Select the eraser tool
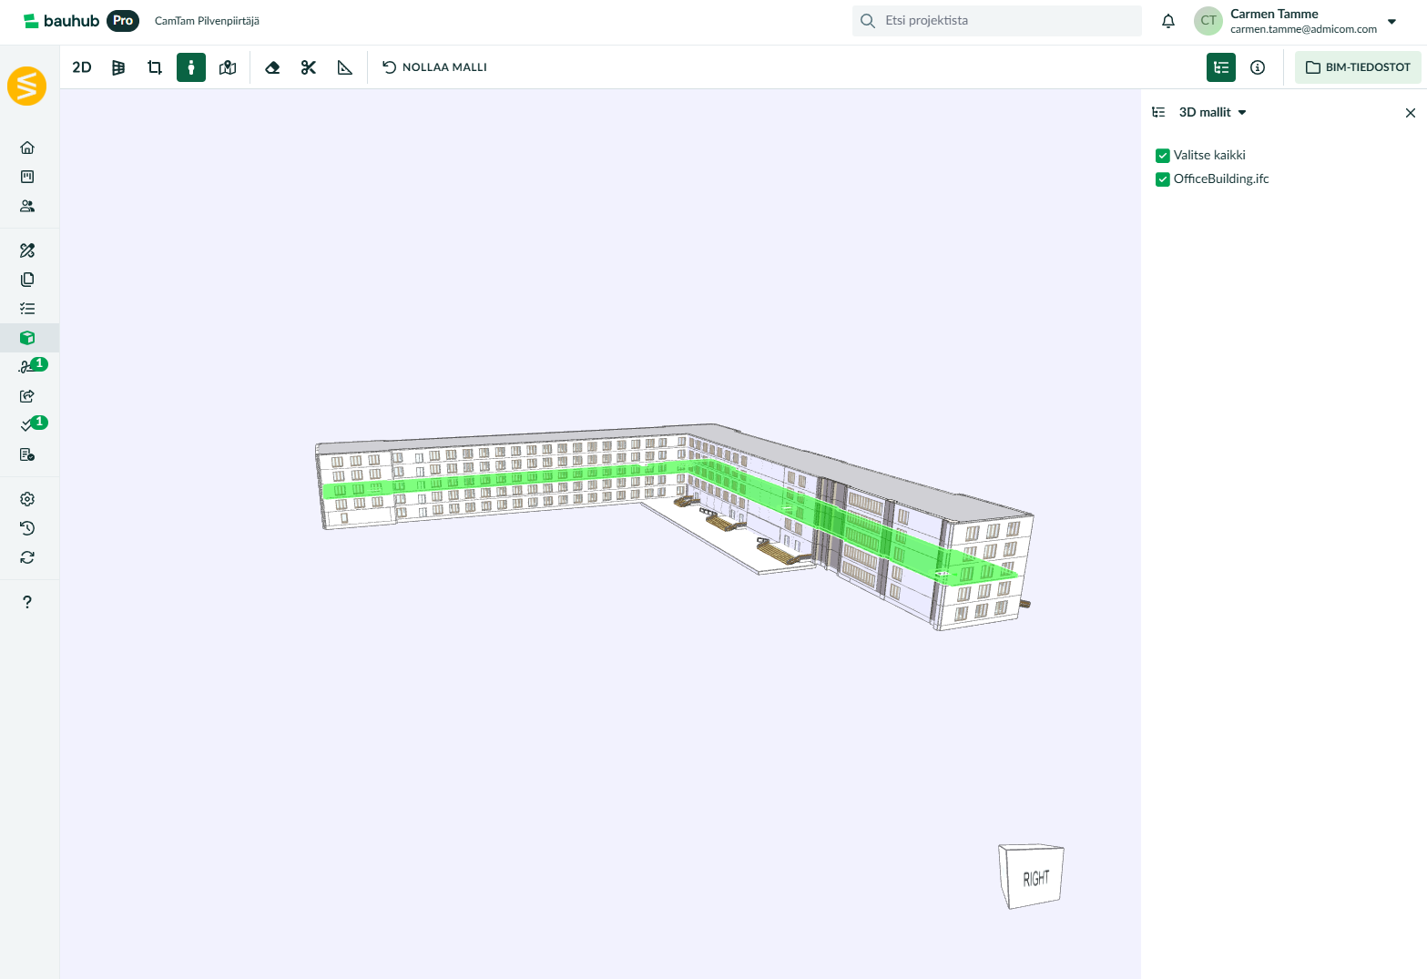 272,67
